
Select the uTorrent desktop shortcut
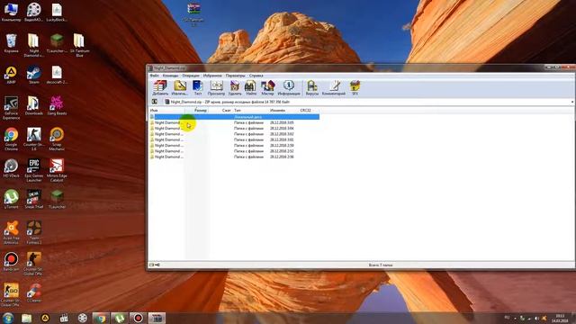[11, 199]
